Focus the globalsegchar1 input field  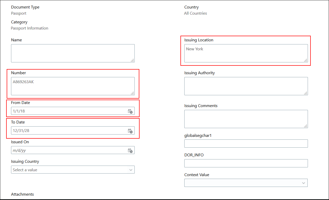point(246,144)
